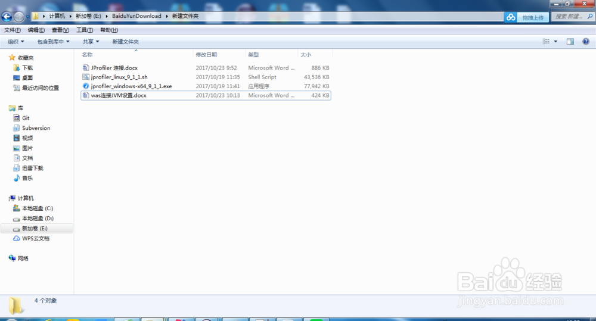
Task: Click the file name jprofiler_windows-x64_9_1_1.exe
Action: tap(132, 86)
